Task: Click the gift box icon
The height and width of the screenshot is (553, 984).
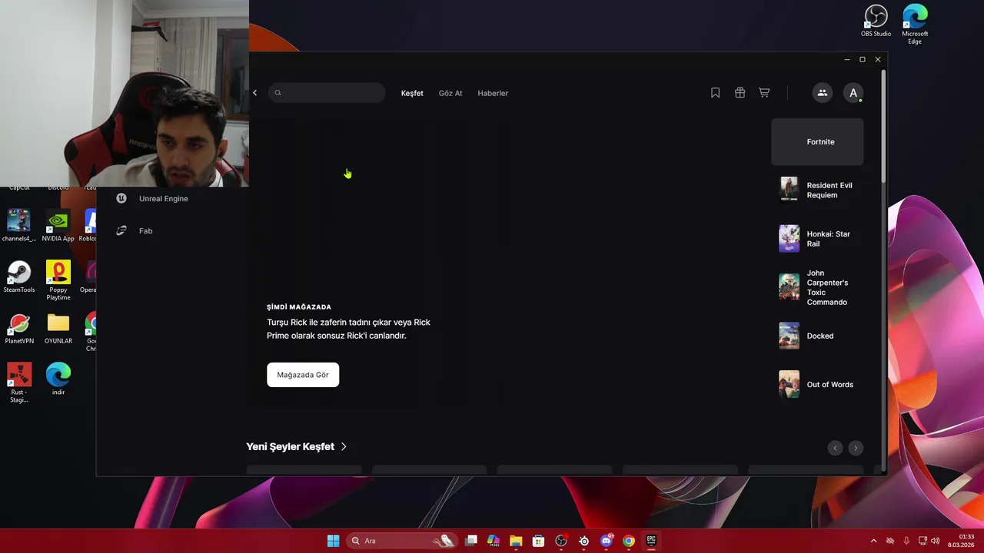Action: pyautogui.click(x=740, y=93)
